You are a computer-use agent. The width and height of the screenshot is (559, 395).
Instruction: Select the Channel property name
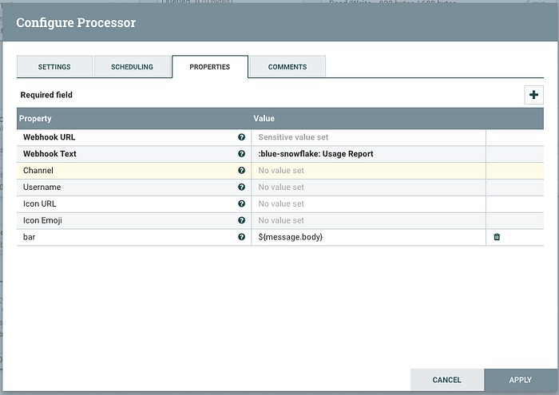tap(38, 170)
